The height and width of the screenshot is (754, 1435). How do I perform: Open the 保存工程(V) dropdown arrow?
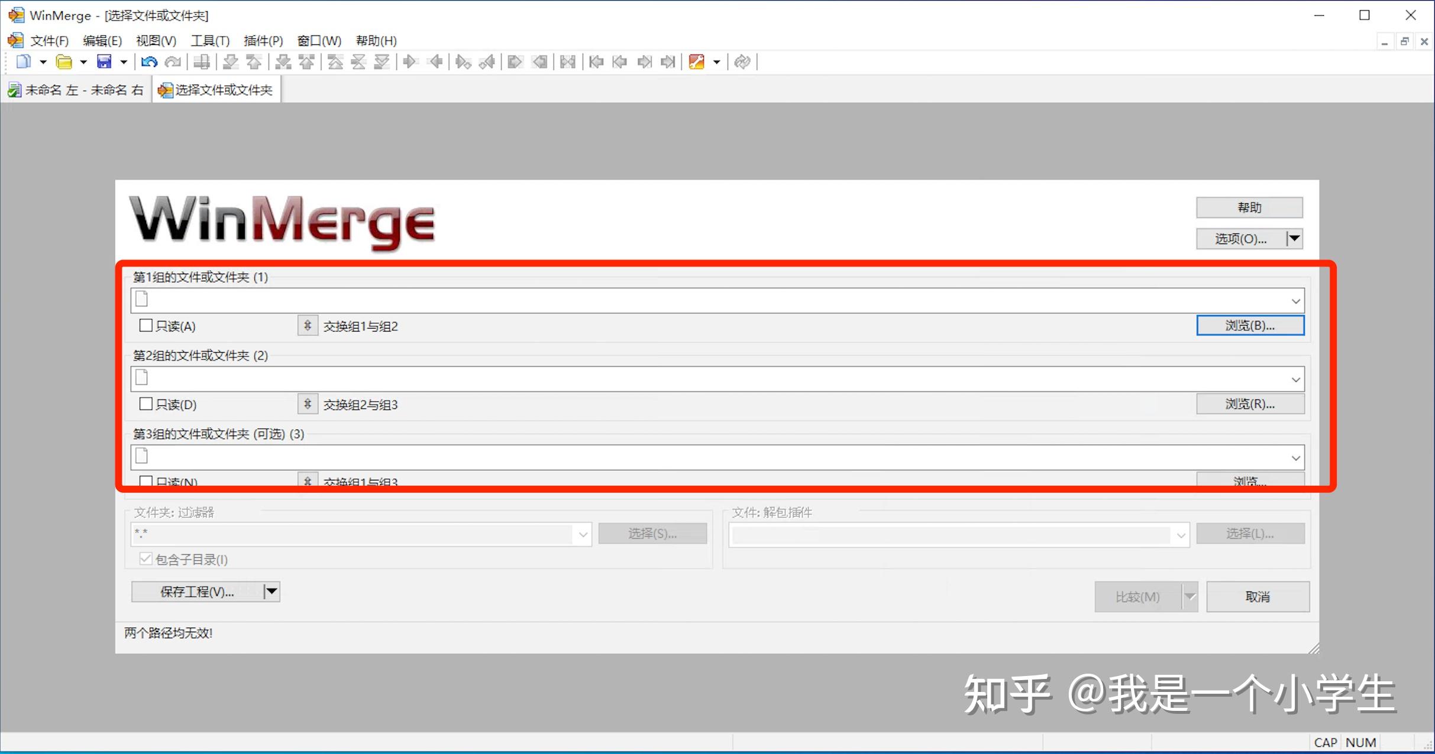pyautogui.click(x=271, y=591)
